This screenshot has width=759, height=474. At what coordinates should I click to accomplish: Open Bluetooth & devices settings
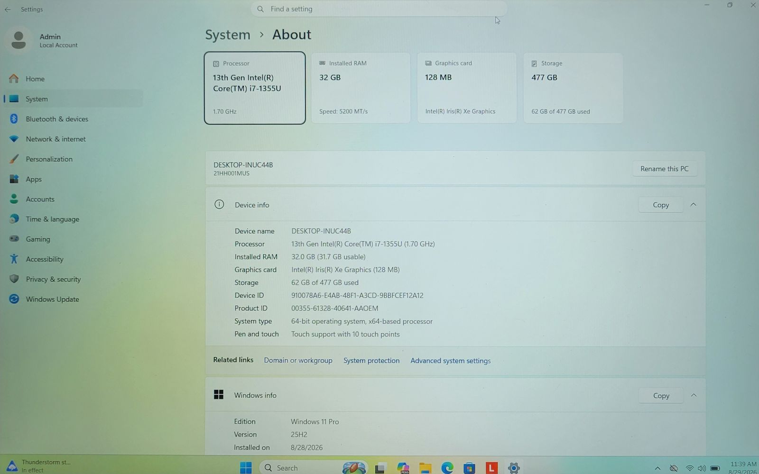(x=74, y=119)
